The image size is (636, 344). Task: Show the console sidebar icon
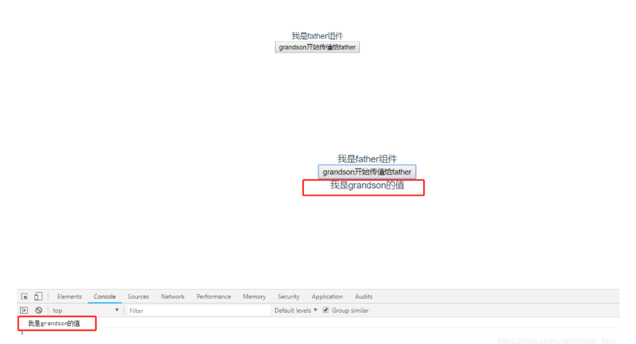[24, 310]
